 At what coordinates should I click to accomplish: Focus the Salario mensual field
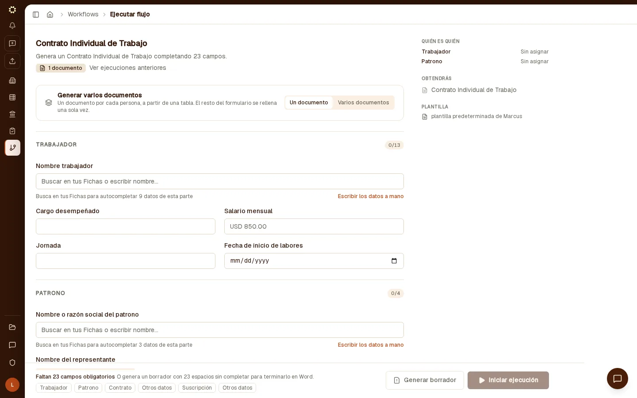[x=314, y=226]
